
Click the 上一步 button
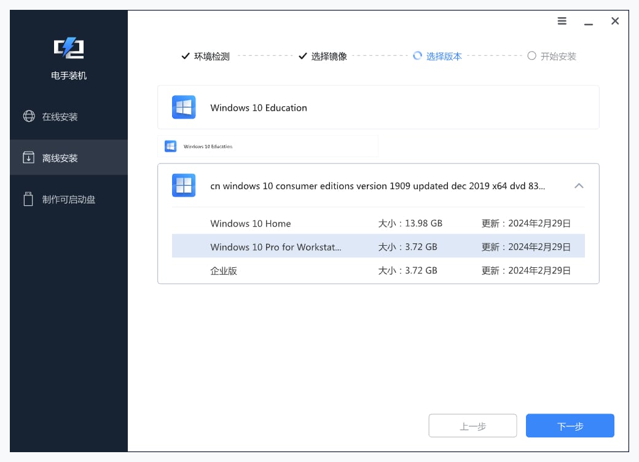click(472, 426)
